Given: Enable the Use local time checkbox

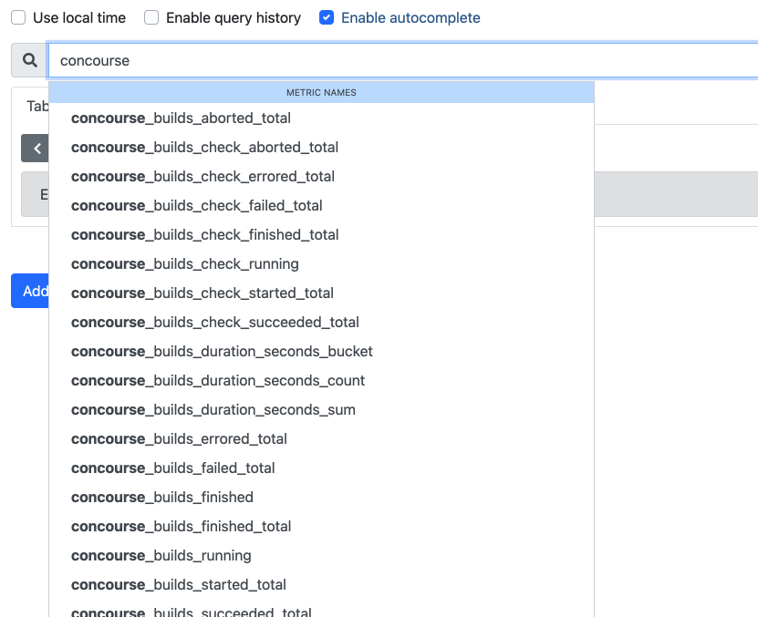Looking at the screenshot, I should [x=17, y=17].
